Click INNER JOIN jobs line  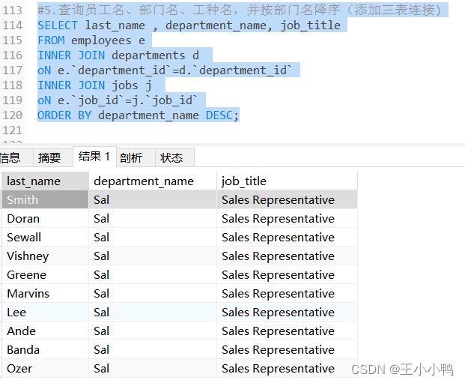94,85
